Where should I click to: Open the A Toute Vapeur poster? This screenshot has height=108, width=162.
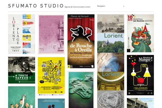(22, 70)
